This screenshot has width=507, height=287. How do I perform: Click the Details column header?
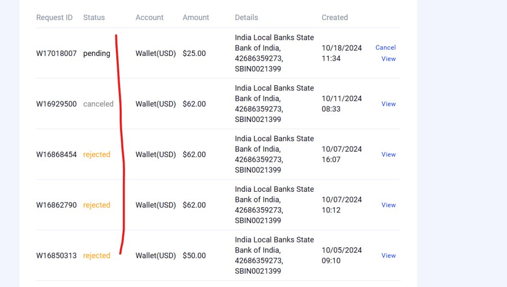[247, 18]
